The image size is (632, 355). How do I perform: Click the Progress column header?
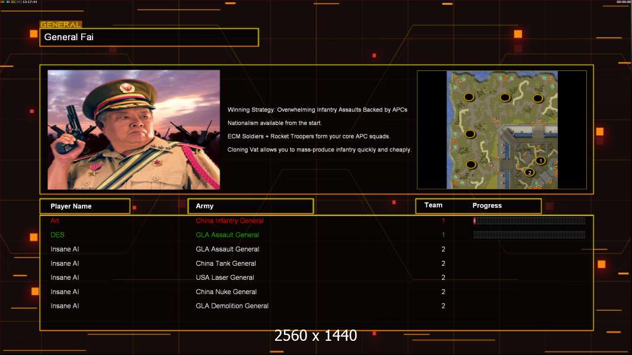[x=487, y=206]
